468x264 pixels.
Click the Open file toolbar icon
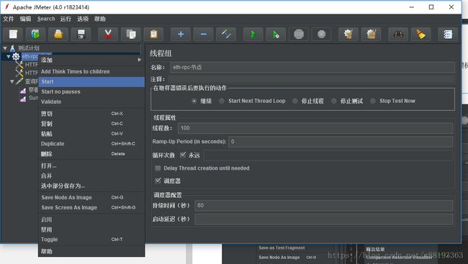58,35
